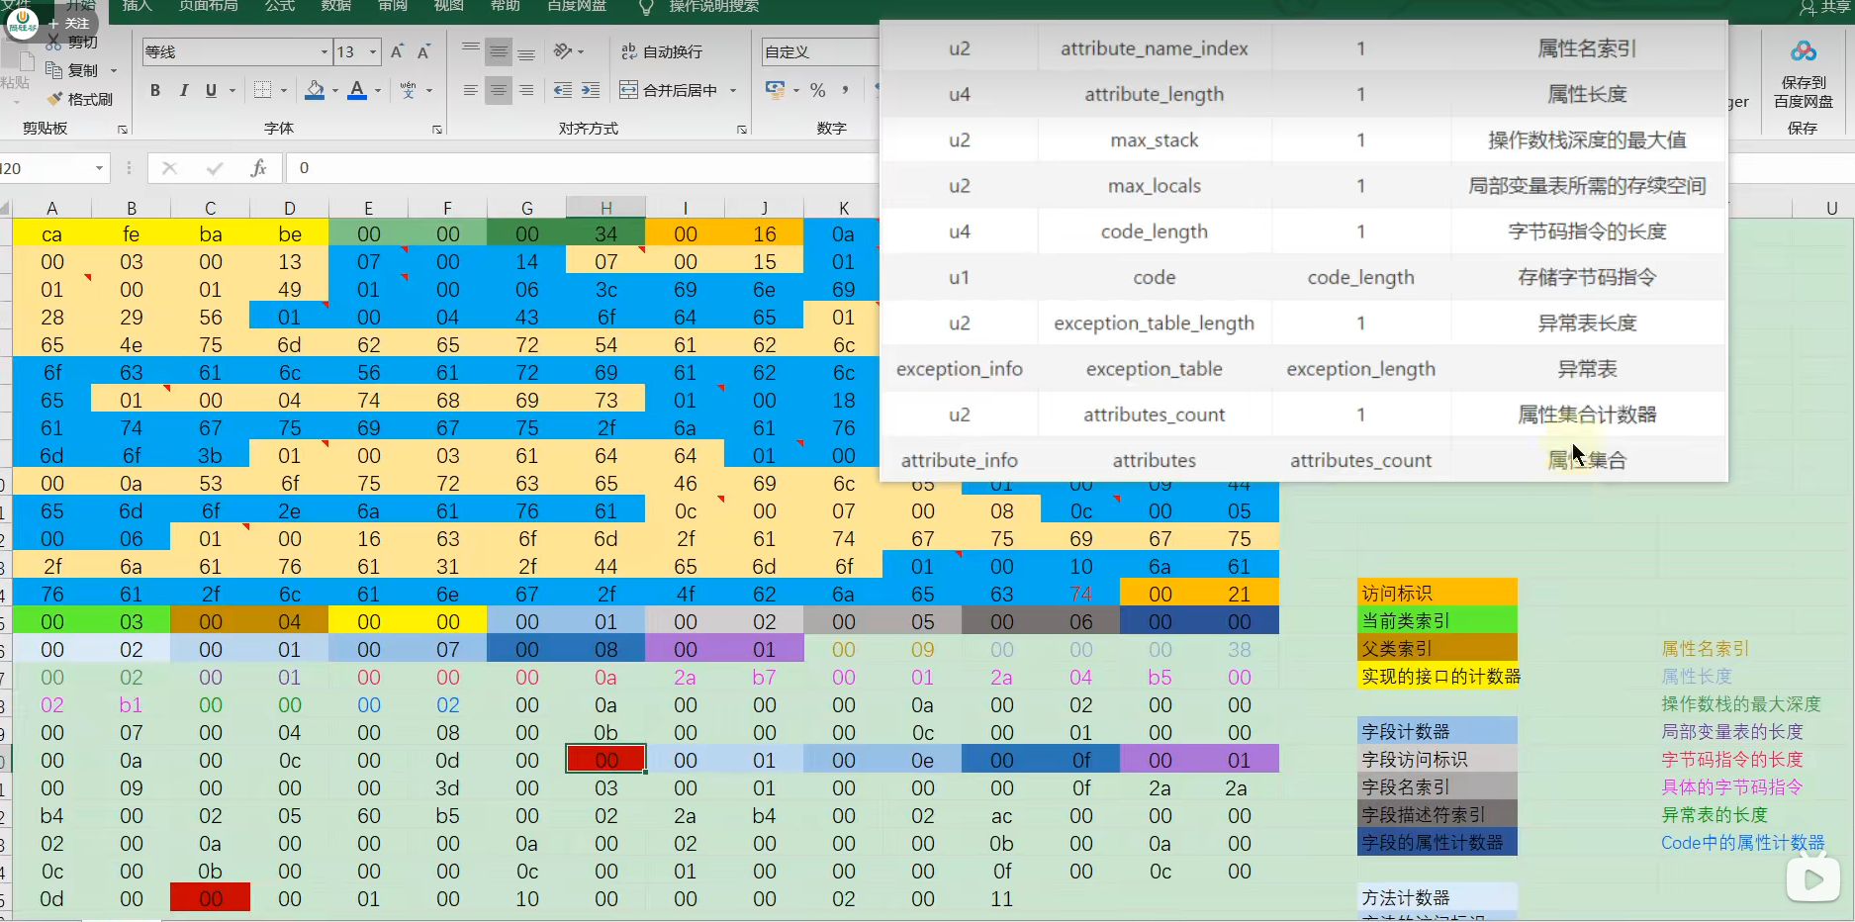Apply comma style number format
This screenshot has height=922, width=1855.
(845, 90)
